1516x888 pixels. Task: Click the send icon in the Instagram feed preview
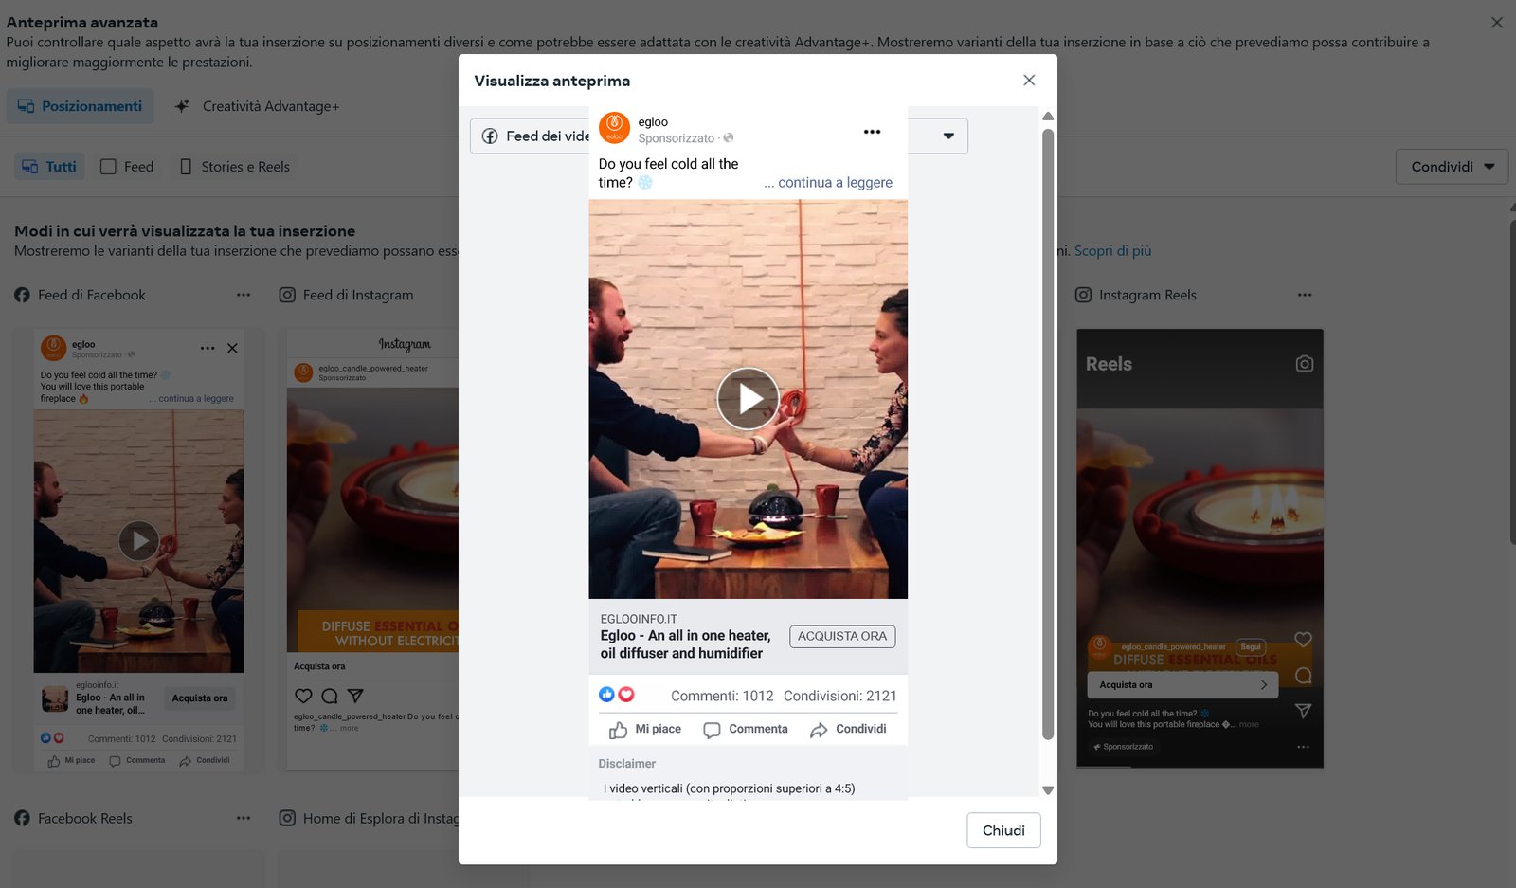coord(355,696)
